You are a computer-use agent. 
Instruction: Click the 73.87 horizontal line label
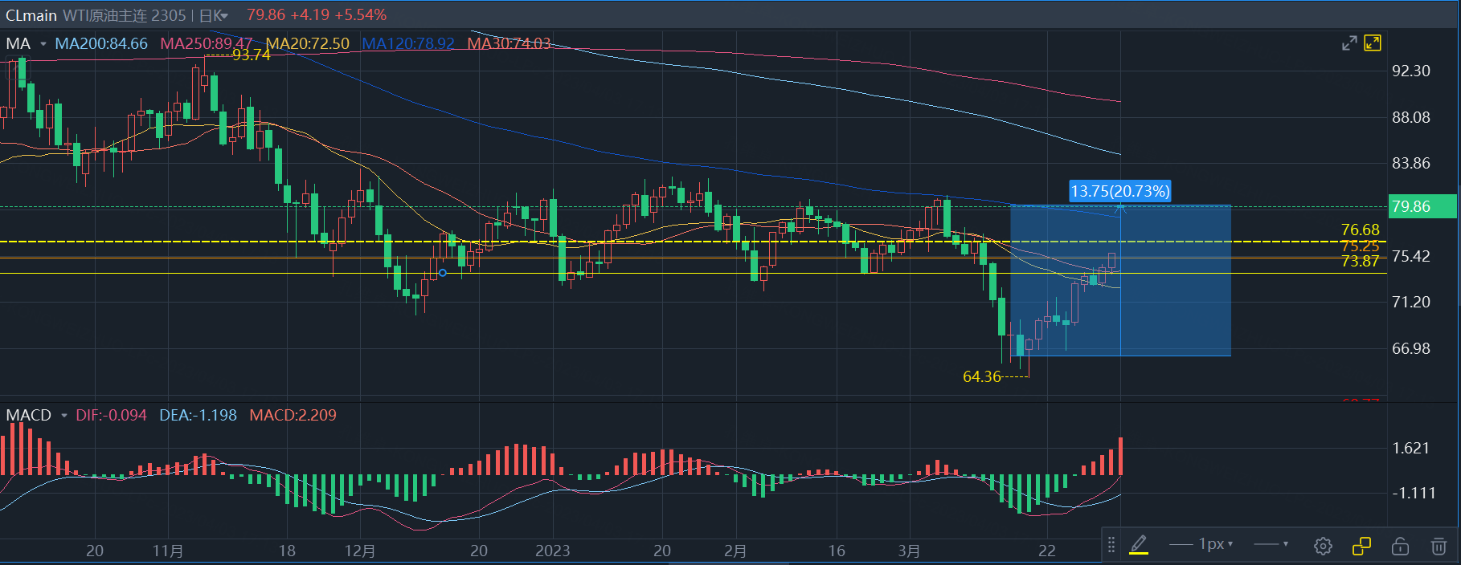(1360, 261)
